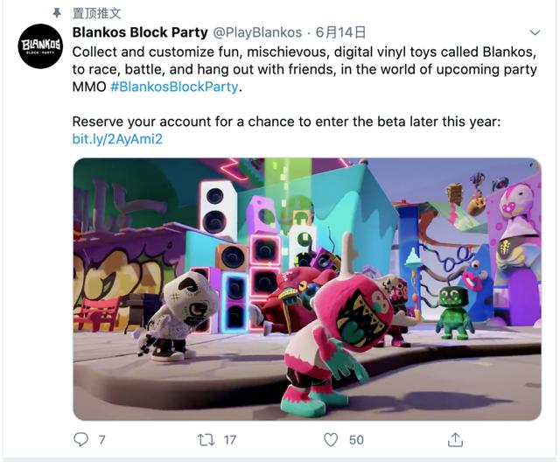This screenshot has height=462, width=560.
Task: Open the Blankos round profile avatar
Action: coord(40,46)
